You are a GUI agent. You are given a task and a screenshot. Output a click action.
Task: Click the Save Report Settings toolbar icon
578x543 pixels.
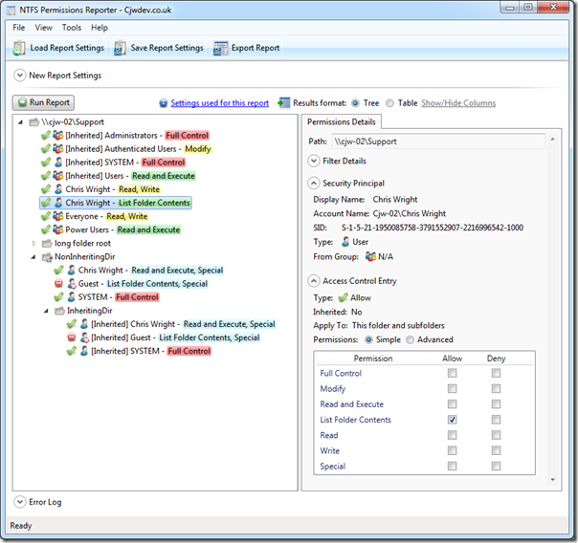point(120,48)
